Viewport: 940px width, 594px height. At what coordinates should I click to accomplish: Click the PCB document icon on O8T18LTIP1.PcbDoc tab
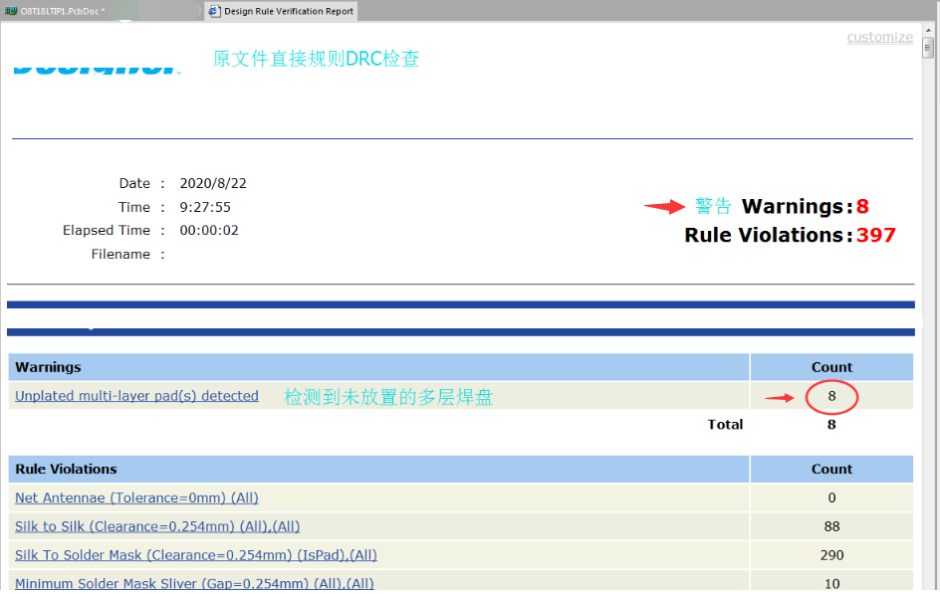click(x=11, y=11)
